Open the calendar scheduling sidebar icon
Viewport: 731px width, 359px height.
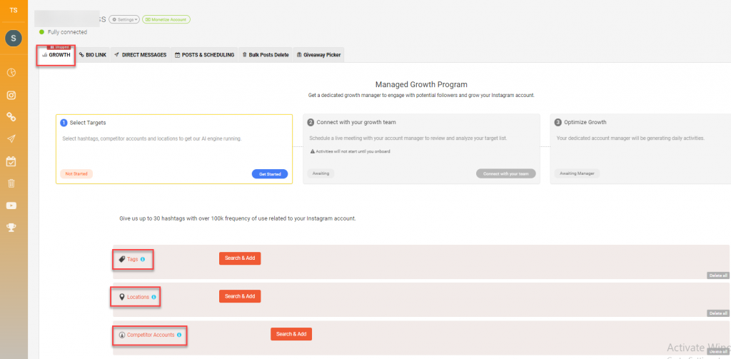point(11,161)
